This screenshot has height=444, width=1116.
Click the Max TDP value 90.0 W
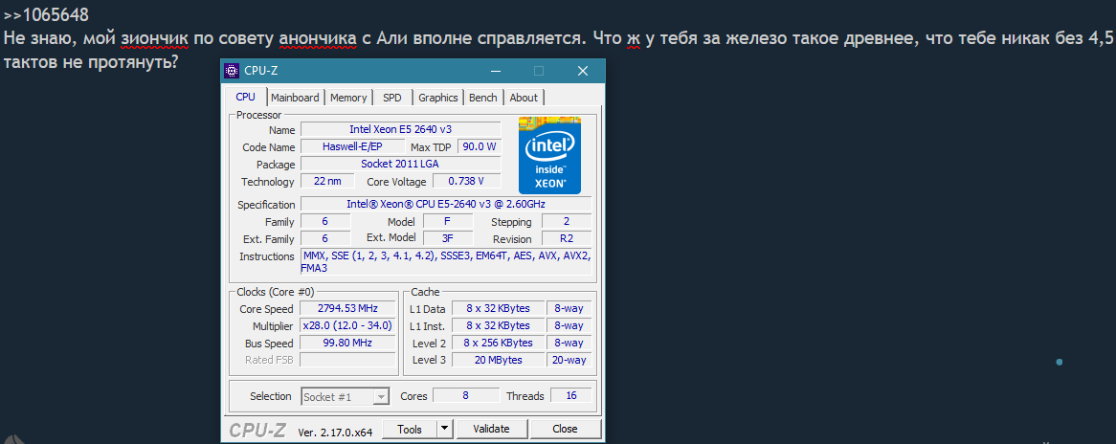coord(479,146)
